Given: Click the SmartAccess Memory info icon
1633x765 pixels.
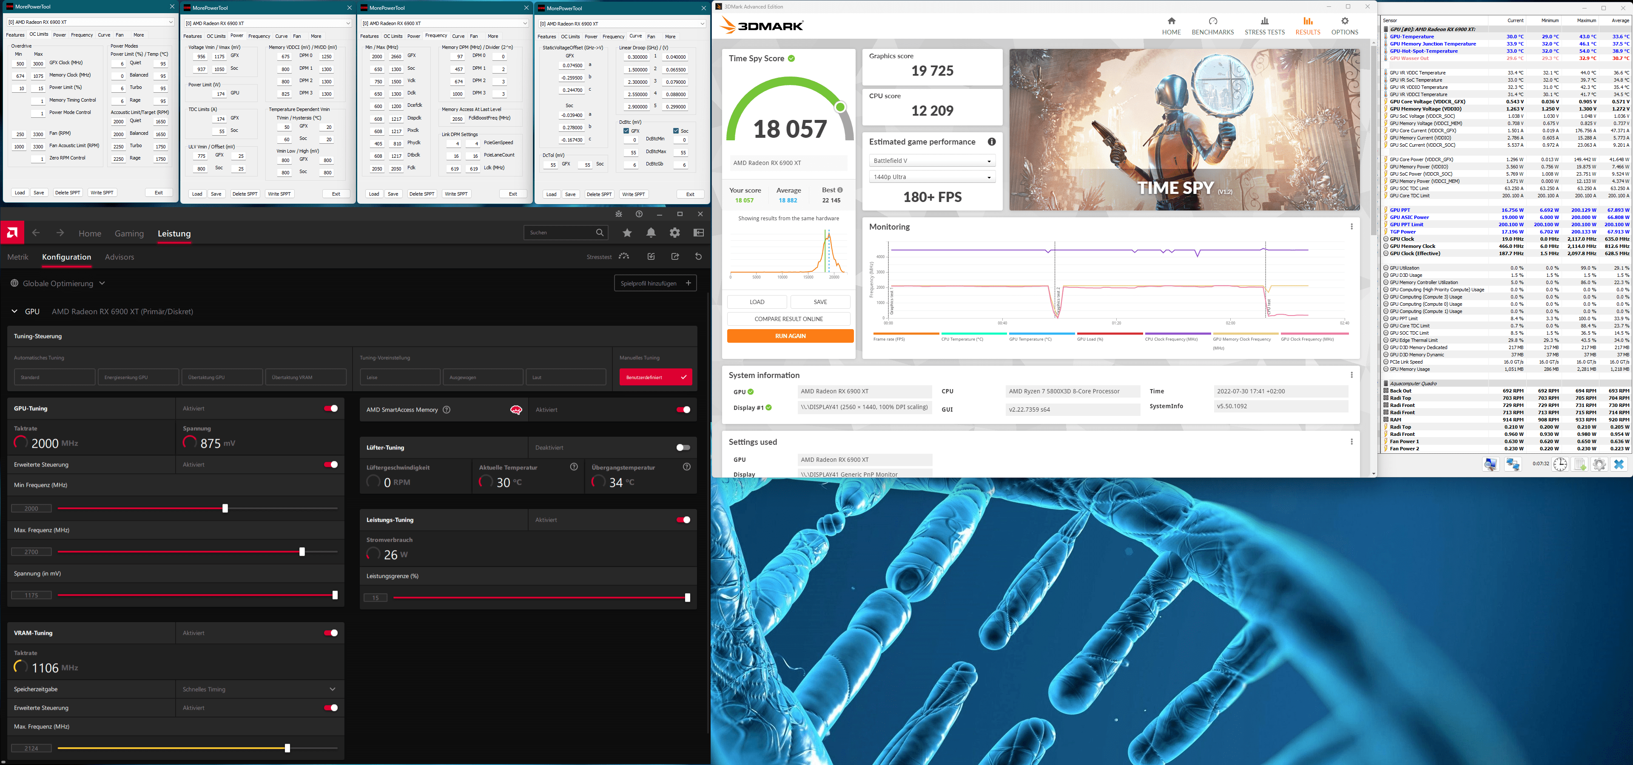Looking at the screenshot, I should pyautogui.click(x=446, y=410).
